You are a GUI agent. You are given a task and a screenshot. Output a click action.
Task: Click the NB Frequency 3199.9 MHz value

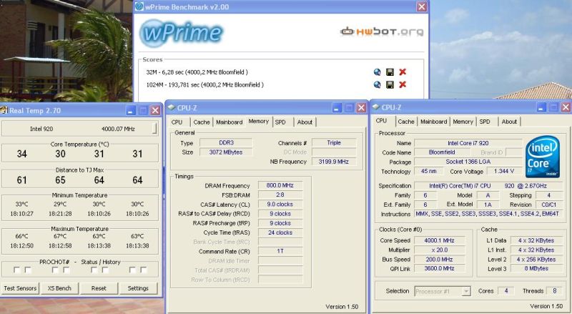(333, 162)
